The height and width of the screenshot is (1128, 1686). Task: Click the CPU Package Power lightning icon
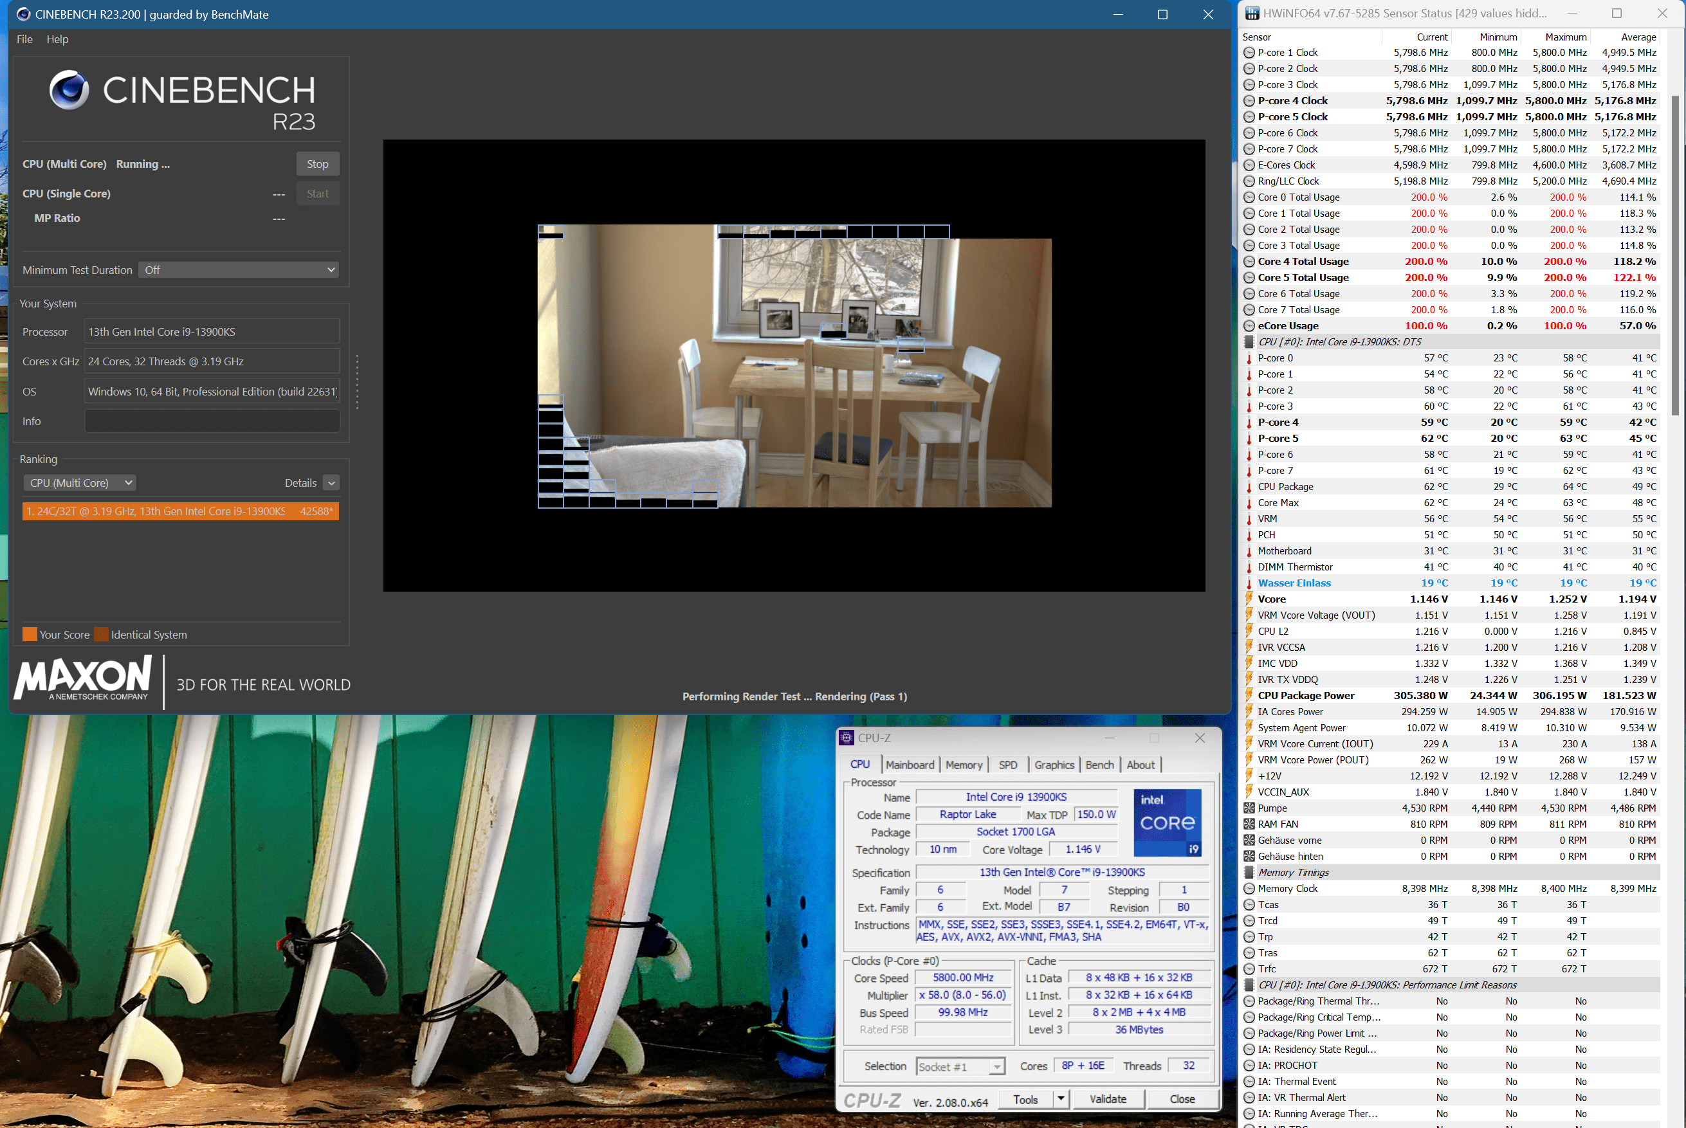pos(1249,695)
